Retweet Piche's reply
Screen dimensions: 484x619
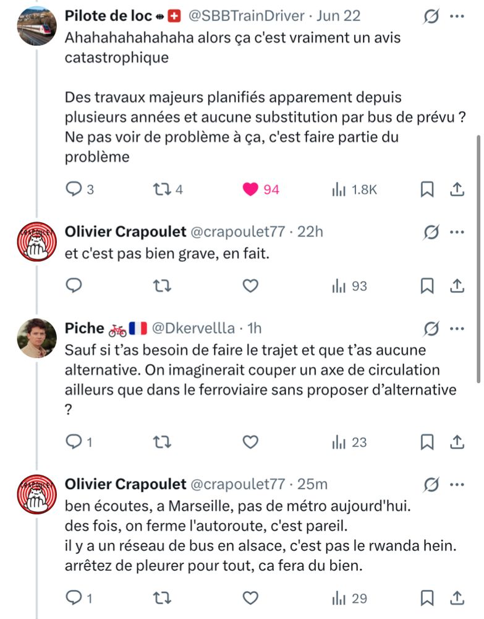click(x=162, y=442)
